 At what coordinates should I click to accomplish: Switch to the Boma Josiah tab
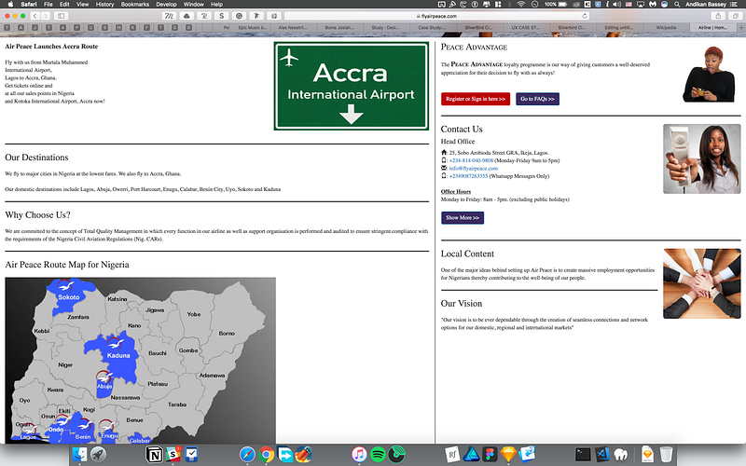click(339, 28)
